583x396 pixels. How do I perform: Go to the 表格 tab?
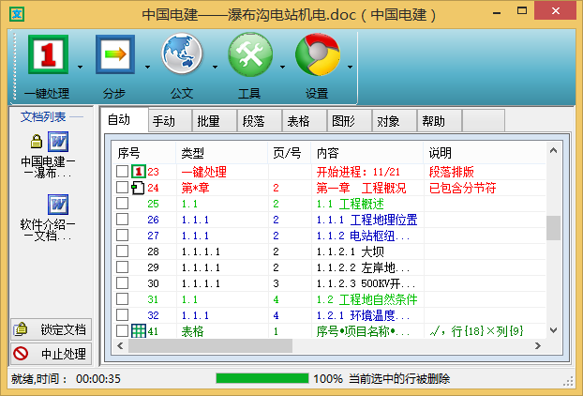click(x=305, y=121)
